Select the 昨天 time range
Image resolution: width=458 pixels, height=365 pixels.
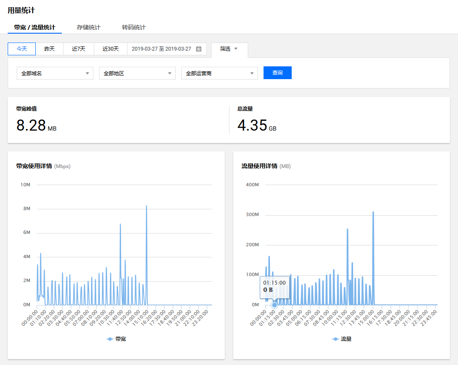pos(49,49)
